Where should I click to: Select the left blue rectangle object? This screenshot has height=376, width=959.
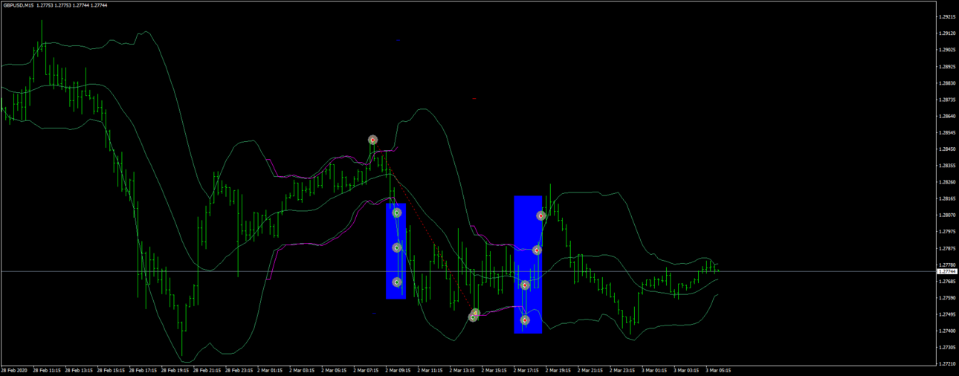point(395,251)
